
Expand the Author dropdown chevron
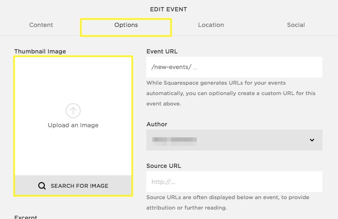(x=312, y=140)
